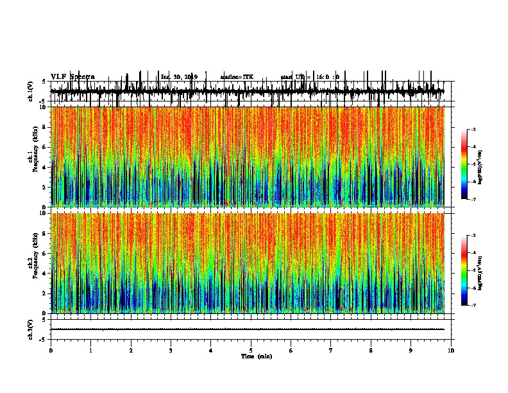Click the start UT '16:0 :0' header text
The height and width of the screenshot is (393, 508).
coord(328,77)
